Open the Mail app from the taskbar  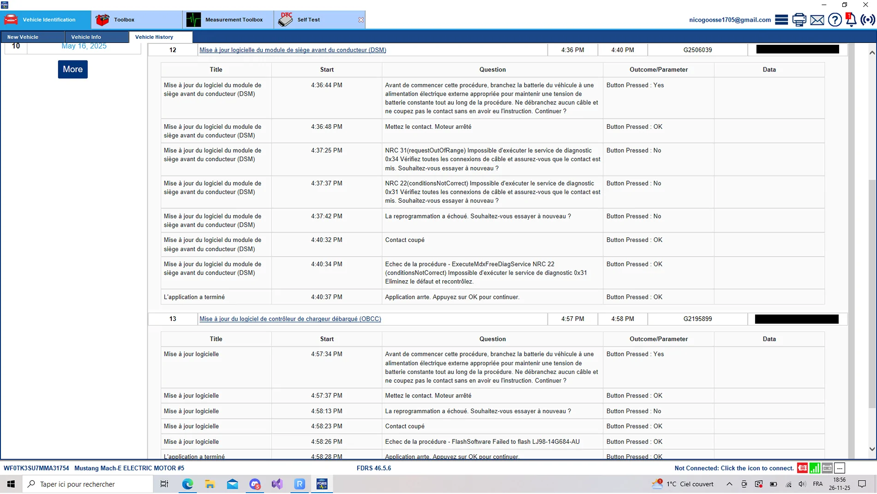pos(232,484)
